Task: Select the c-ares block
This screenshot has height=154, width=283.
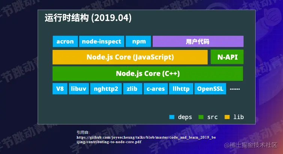Action: 156,89
